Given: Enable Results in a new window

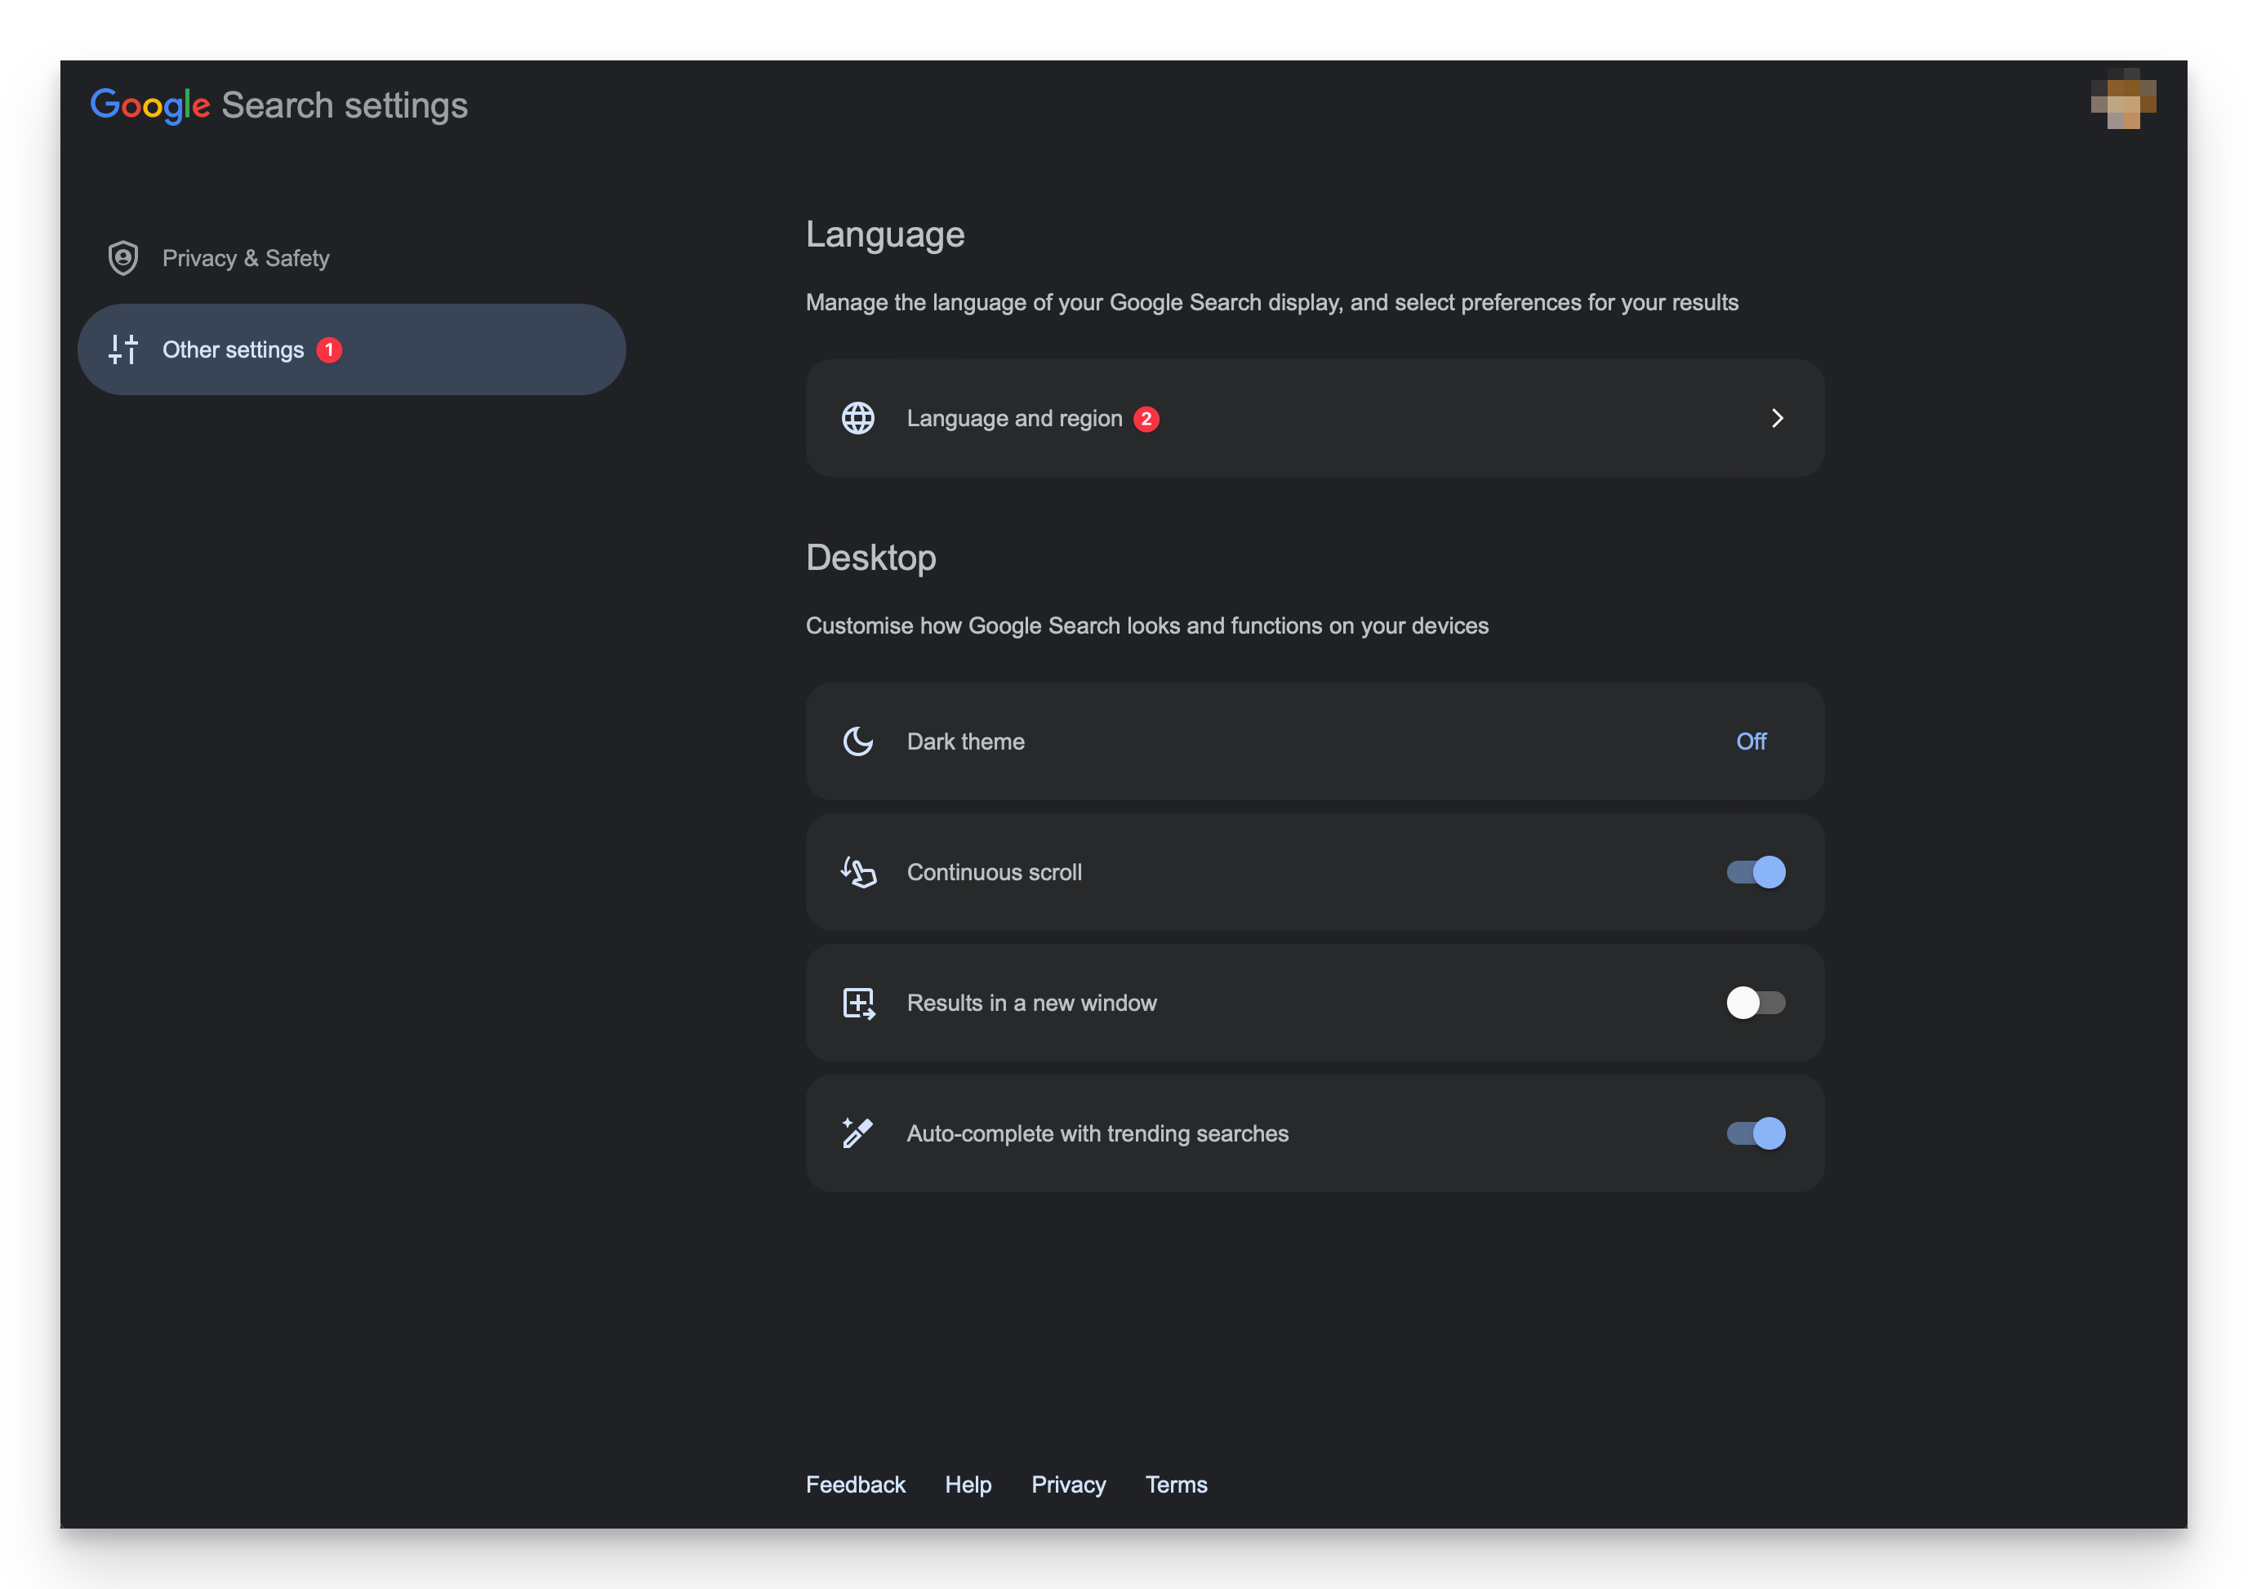Looking at the screenshot, I should point(1757,1003).
